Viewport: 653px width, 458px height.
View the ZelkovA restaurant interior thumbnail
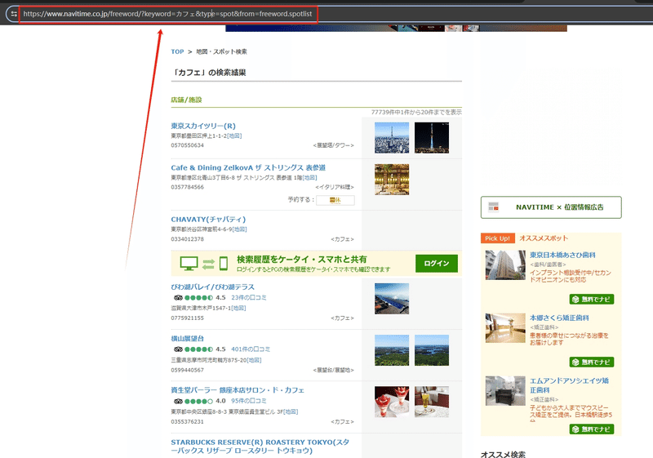coord(392,180)
